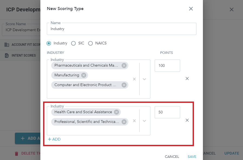
Task: Close the New Scoring Type dialog
Action: pos(191,9)
